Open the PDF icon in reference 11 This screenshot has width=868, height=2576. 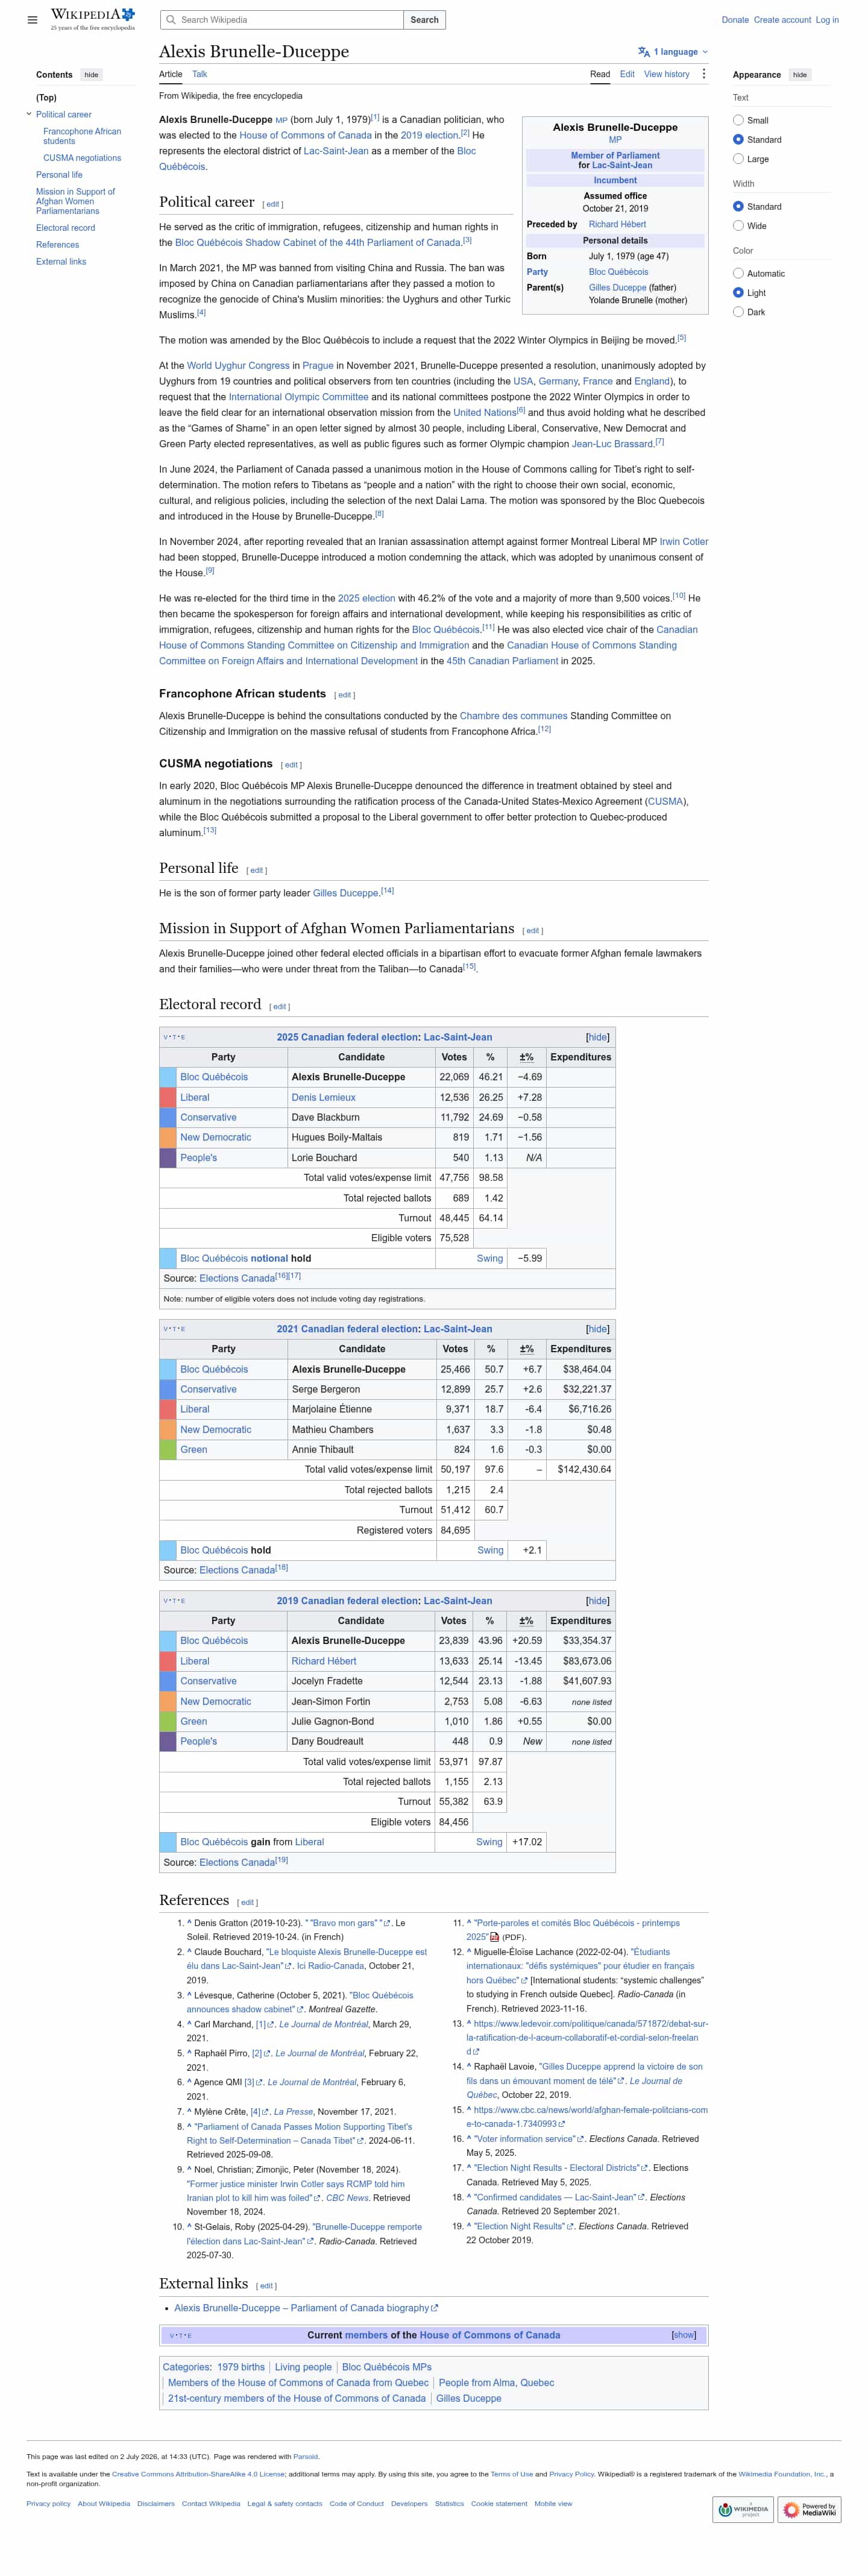pos(494,1937)
